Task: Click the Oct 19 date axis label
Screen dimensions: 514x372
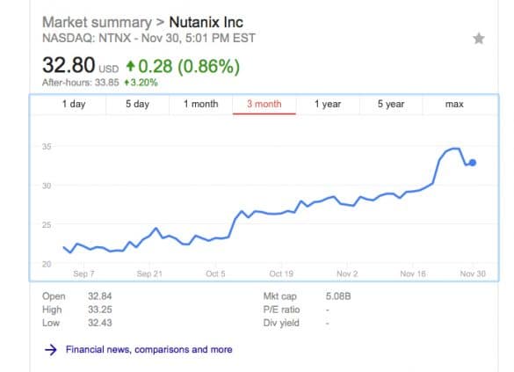Action: (281, 274)
